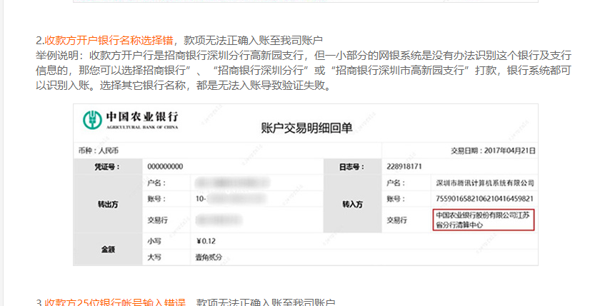
Task: Click orange heading 收款方开户银行名称选择错
Action: 109,40
